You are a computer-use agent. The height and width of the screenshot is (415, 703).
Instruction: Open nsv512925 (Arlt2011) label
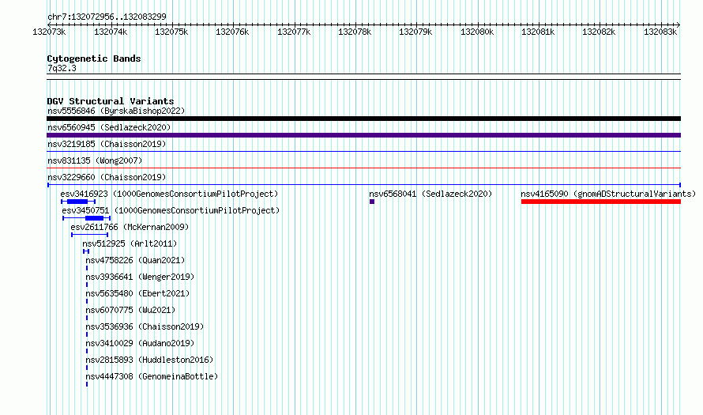point(130,243)
